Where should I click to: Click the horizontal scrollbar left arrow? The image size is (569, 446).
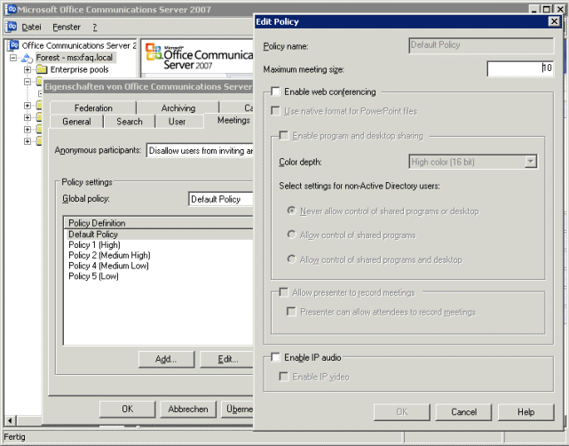pos(10,420)
